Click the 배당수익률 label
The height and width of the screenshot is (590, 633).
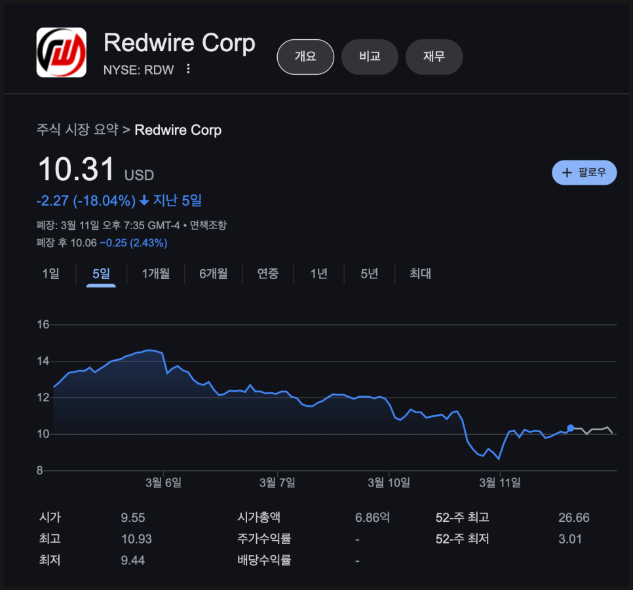[x=264, y=560]
